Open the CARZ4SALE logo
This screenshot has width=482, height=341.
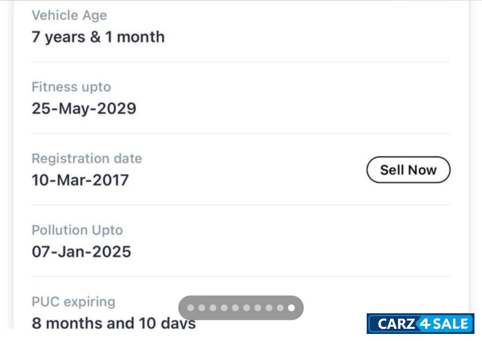pyautogui.click(x=420, y=324)
